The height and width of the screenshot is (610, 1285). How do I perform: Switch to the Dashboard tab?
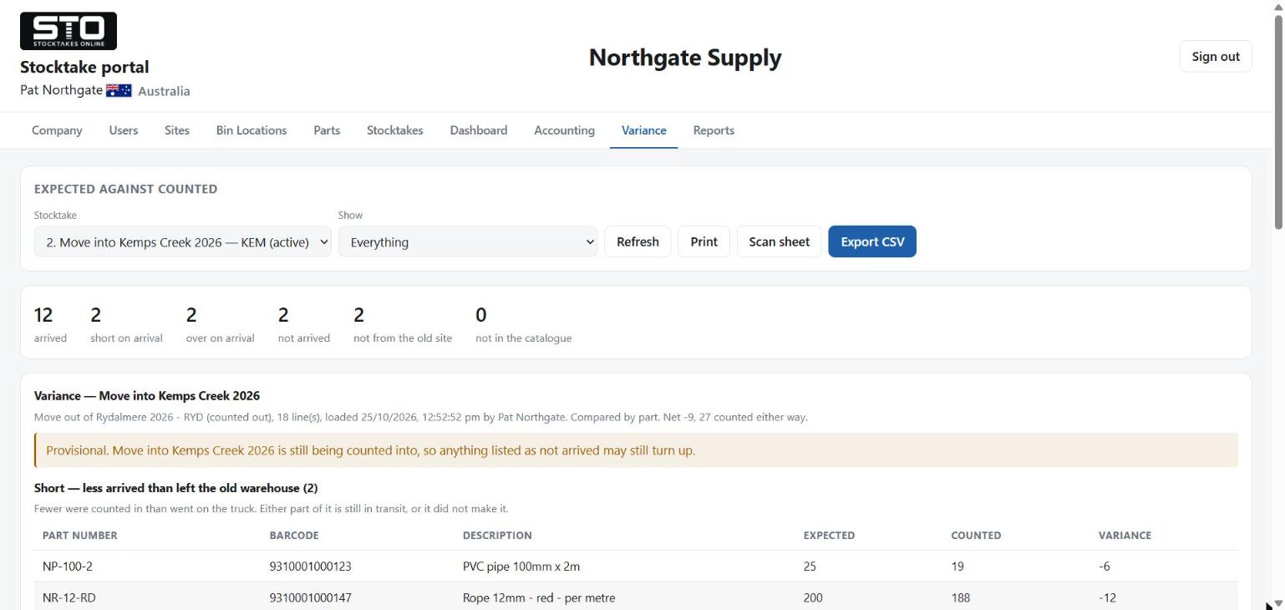[x=479, y=130]
